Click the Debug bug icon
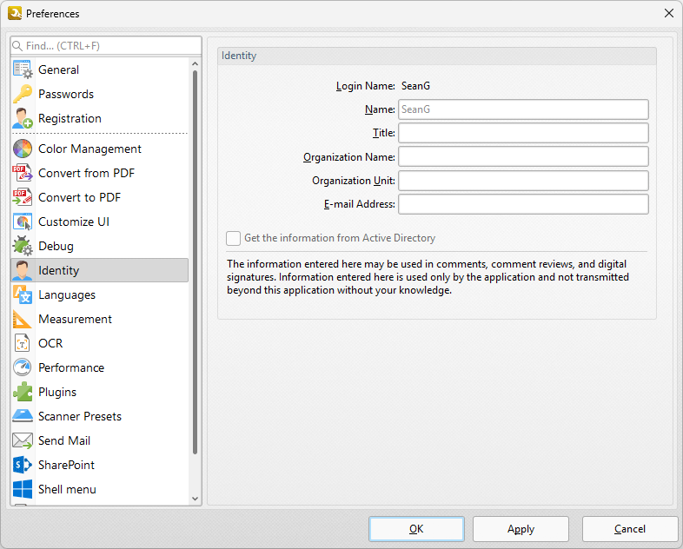Screen dimensions: 683x549 tap(23, 246)
